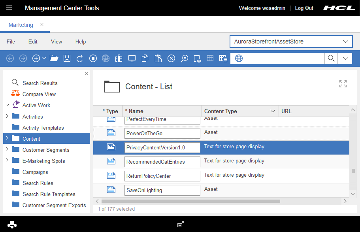Click the Copy toolbar icon

point(145,58)
